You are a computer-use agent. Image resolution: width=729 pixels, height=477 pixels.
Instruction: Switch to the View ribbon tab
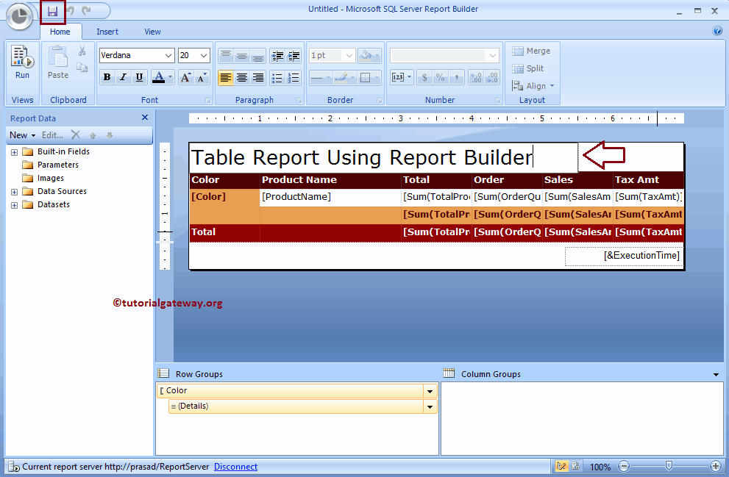[152, 32]
